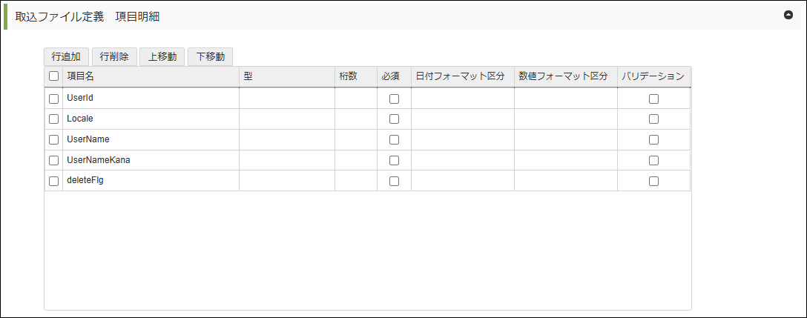Screen dimensions: 807x318
Task: Open the 数値フォーマット区分 cell for UserNameKana
Action: [565, 160]
